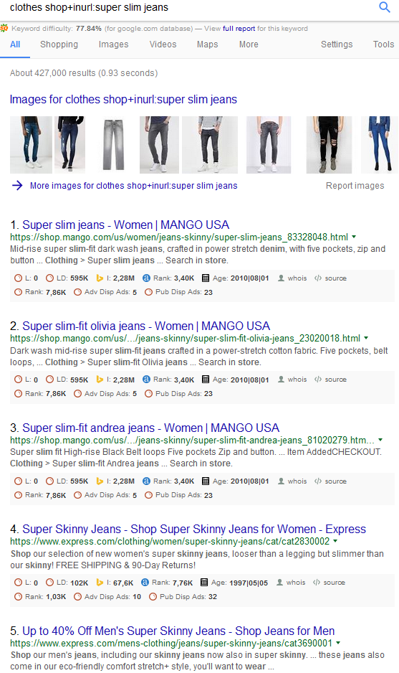Click the red L circle in result 2 stats

pos(18,380)
